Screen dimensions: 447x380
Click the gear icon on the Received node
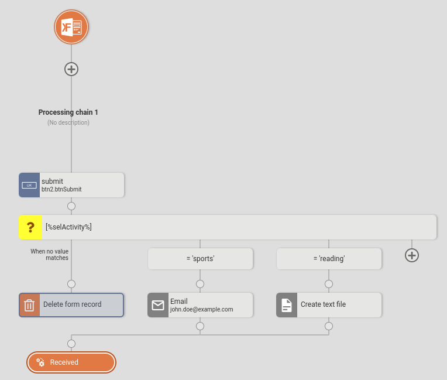tap(40, 362)
